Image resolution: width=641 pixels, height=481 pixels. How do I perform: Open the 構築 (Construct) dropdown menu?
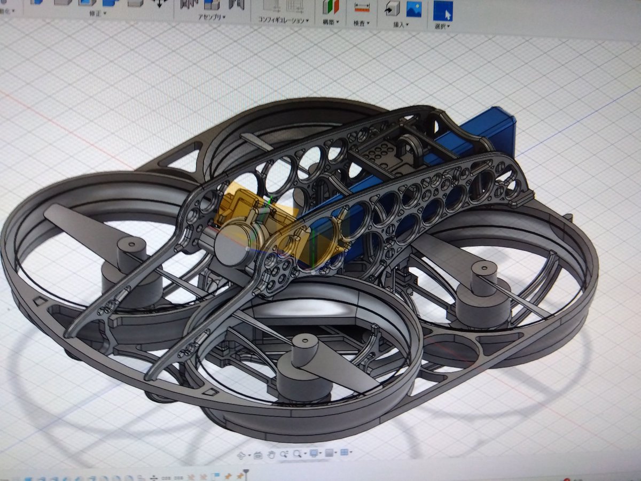331,22
